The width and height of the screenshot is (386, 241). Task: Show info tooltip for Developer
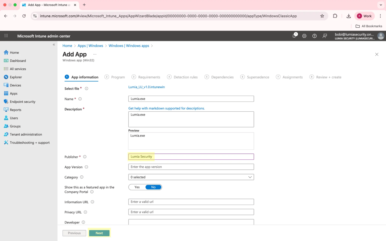[83, 222]
